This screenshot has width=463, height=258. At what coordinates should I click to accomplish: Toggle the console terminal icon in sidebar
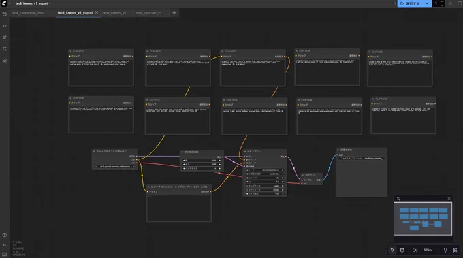click(x=5, y=244)
